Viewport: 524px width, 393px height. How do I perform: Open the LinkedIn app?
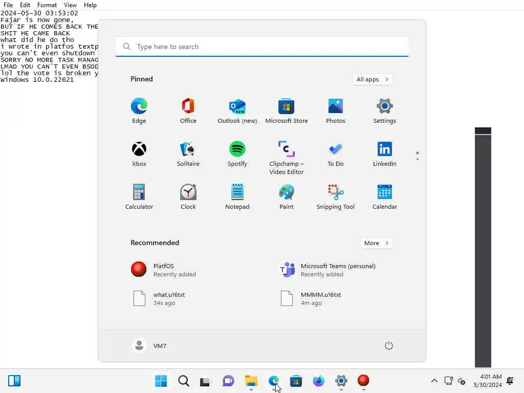point(385,154)
